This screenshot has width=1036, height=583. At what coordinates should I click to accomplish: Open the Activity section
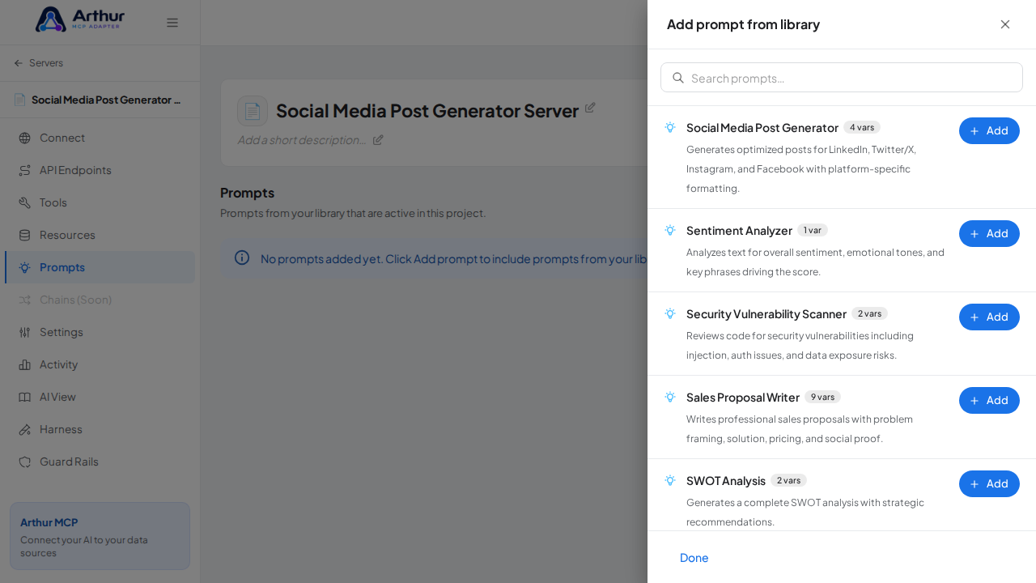pos(100,364)
